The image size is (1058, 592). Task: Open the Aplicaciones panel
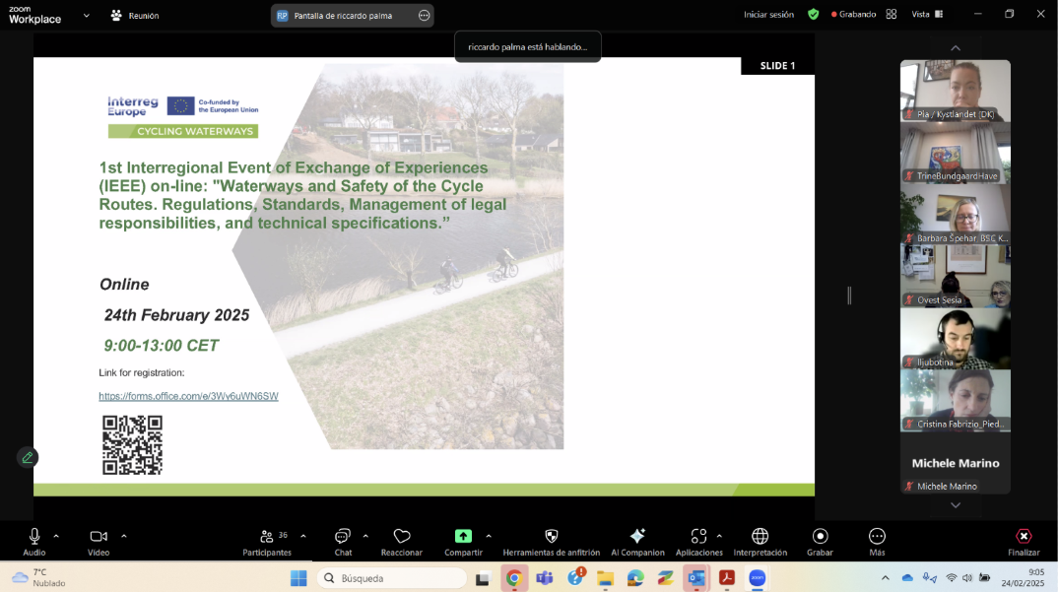[x=696, y=537]
